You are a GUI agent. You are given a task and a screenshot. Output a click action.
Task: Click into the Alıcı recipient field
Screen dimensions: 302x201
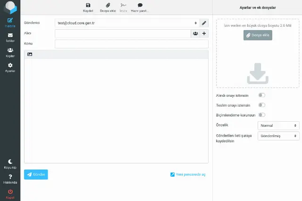[123, 33]
